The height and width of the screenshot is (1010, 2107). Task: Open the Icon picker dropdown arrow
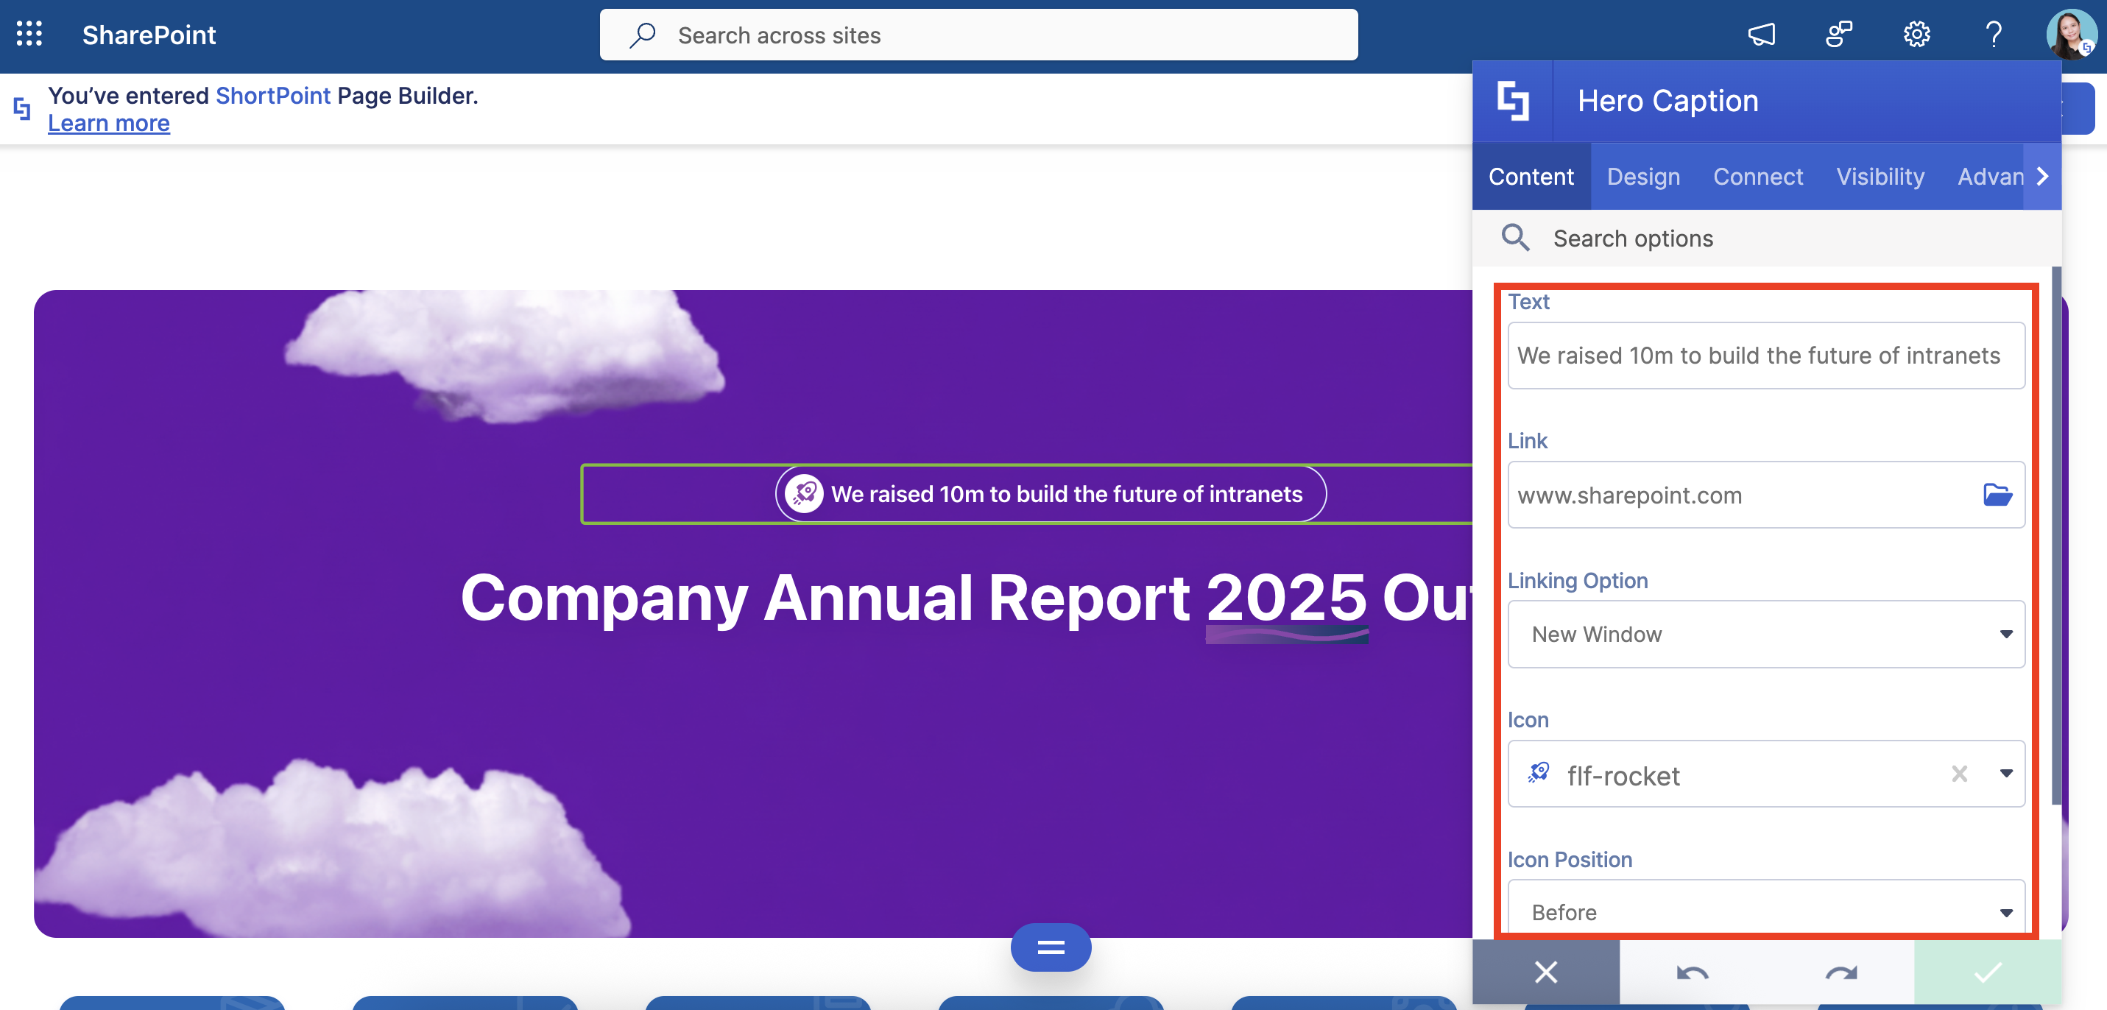click(2005, 774)
